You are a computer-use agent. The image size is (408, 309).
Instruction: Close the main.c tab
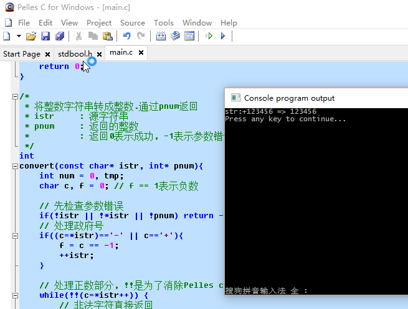click(141, 53)
